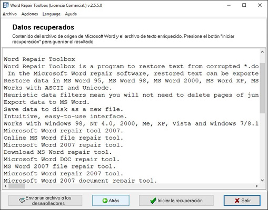Maximize the Word Repair Toolbox window

(244, 5)
